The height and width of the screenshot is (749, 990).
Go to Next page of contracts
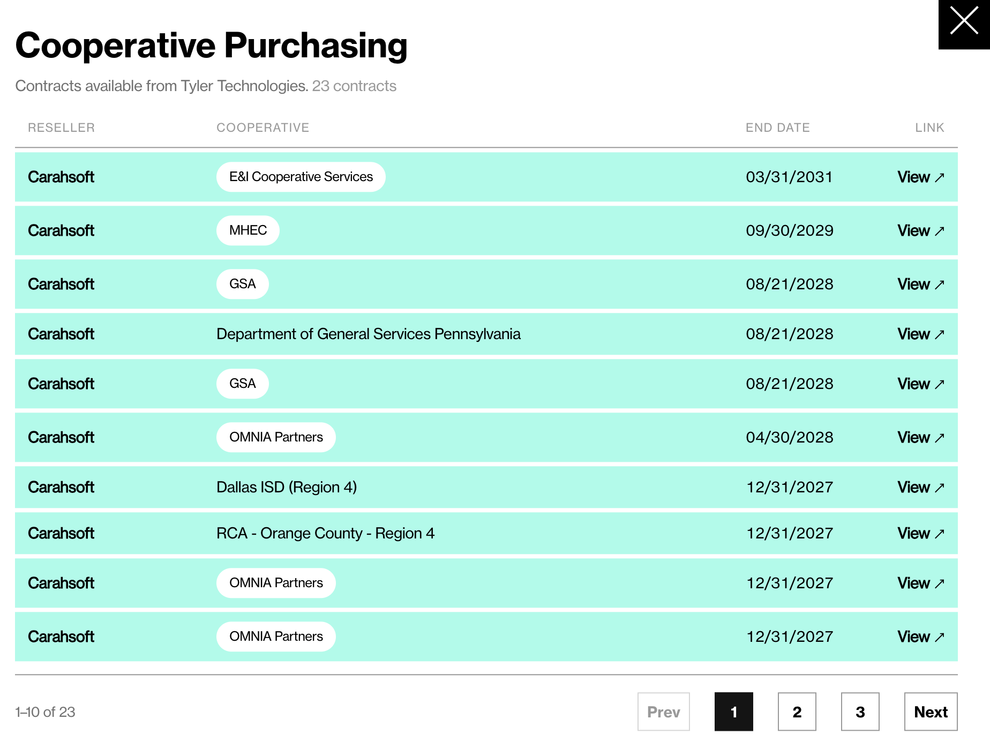tap(931, 711)
